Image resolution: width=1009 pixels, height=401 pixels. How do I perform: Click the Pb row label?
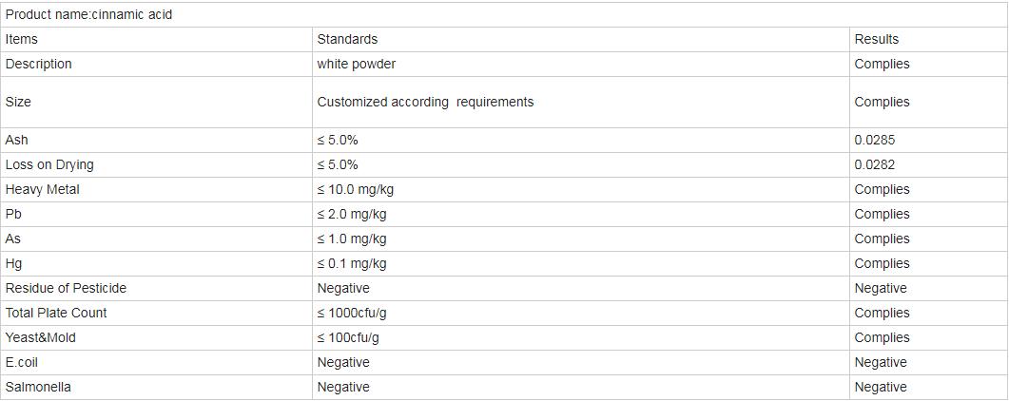(13, 214)
